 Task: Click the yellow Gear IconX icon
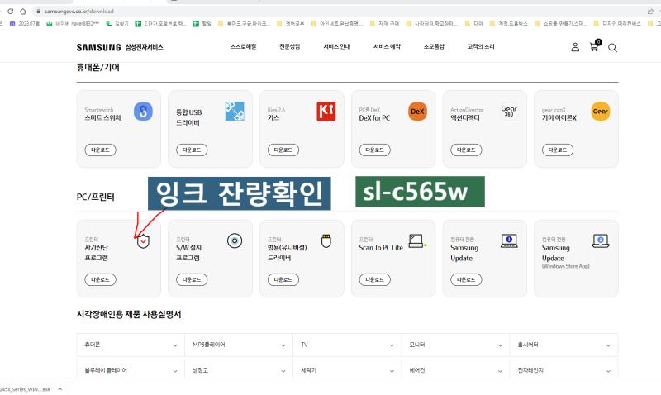(601, 112)
